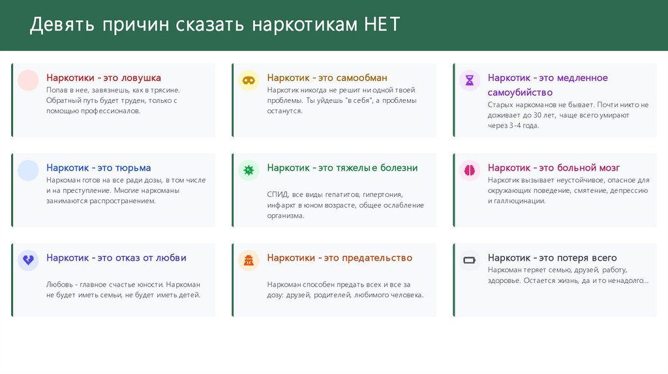Screen dimensions: 668x374
Task: Click paragraph starting 'Попав в нее, завязнешь'
Action: tap(114, 100)
